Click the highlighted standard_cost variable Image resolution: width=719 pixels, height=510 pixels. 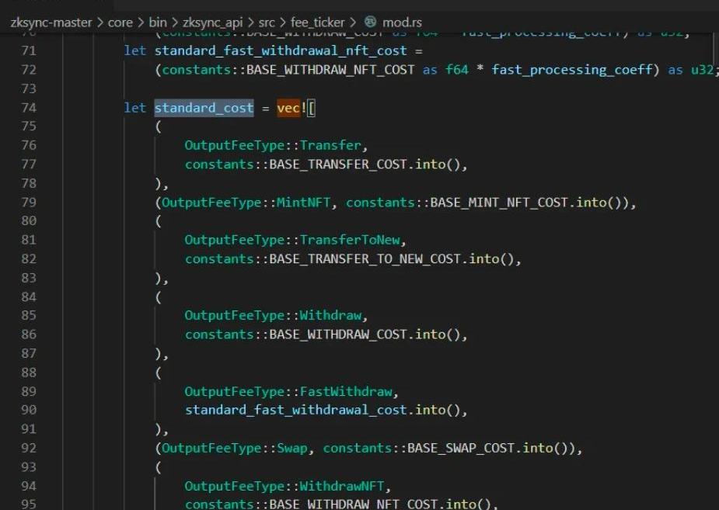[x=204, y=108]
